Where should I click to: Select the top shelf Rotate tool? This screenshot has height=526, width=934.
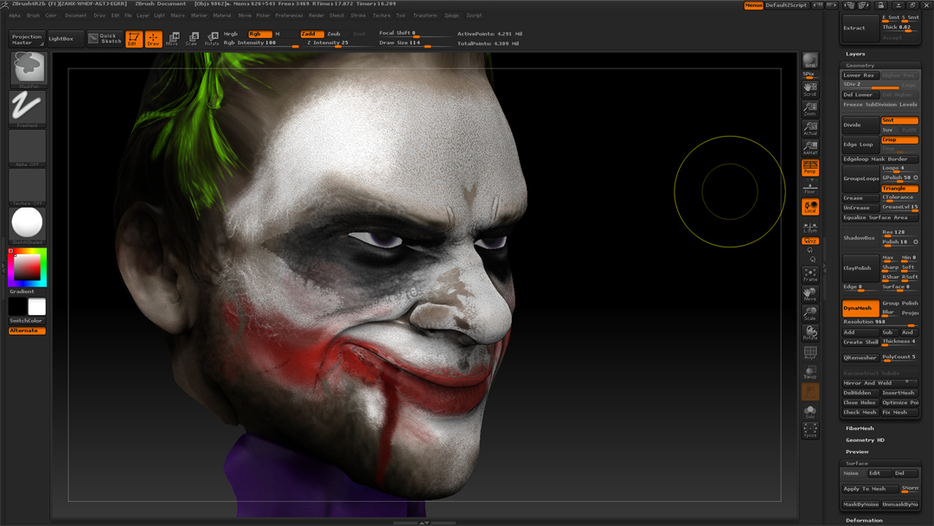pos(212,39)
